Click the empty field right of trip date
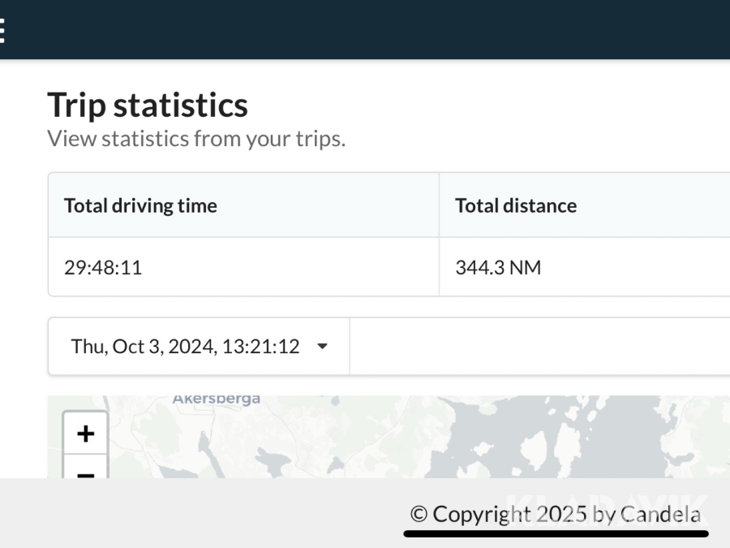730x548 pixels. (539, 347)
